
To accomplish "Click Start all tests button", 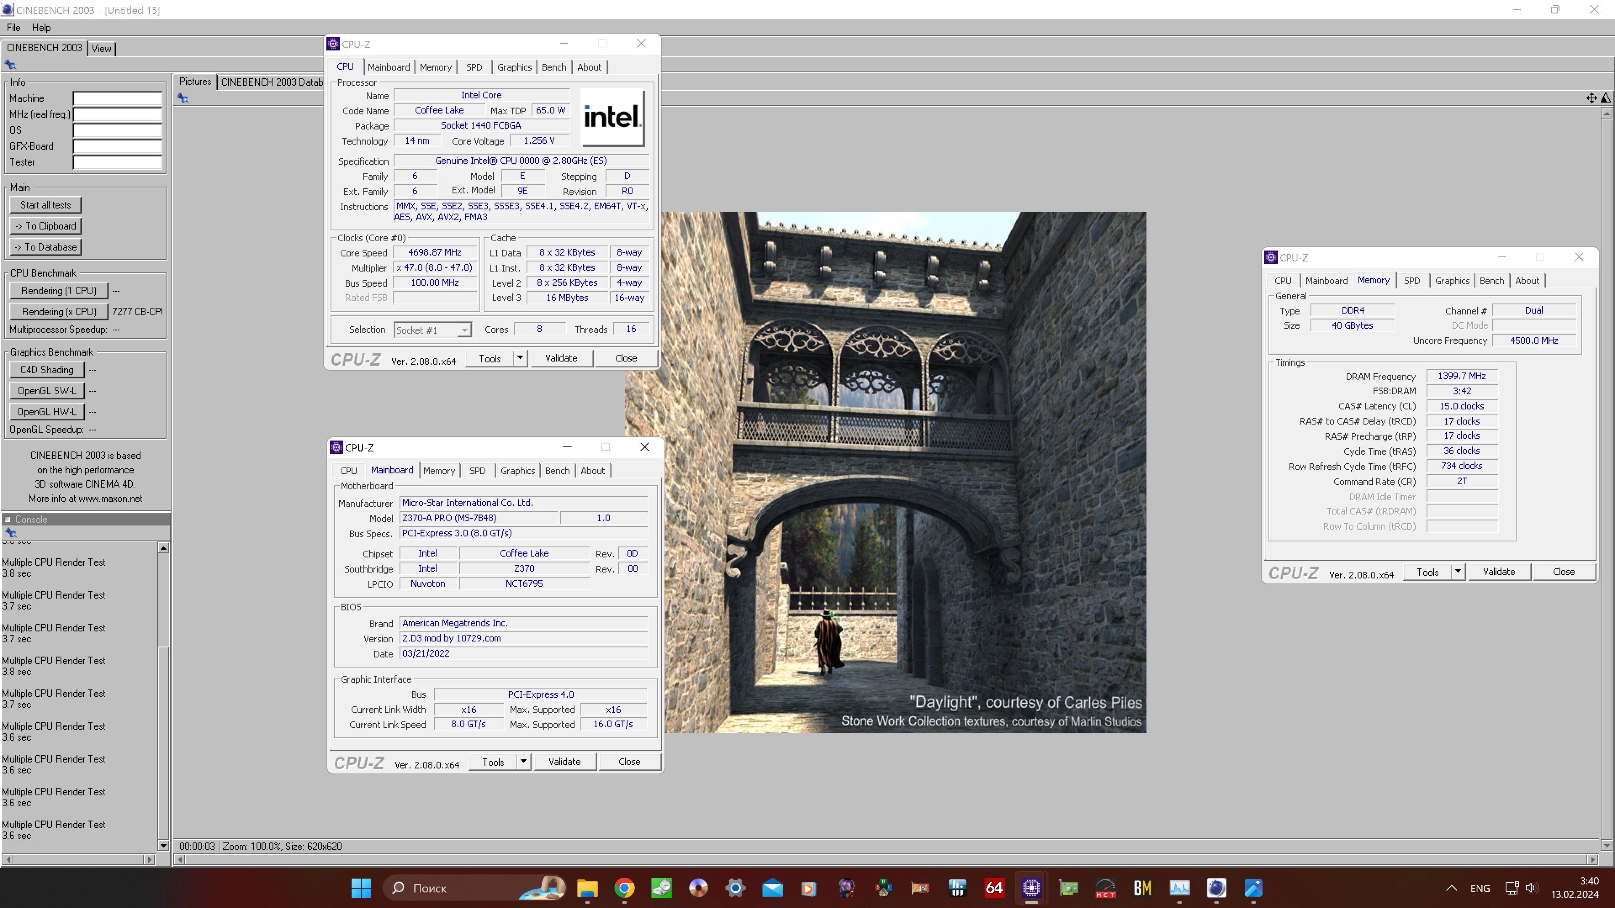I will (x=45, y=205).
